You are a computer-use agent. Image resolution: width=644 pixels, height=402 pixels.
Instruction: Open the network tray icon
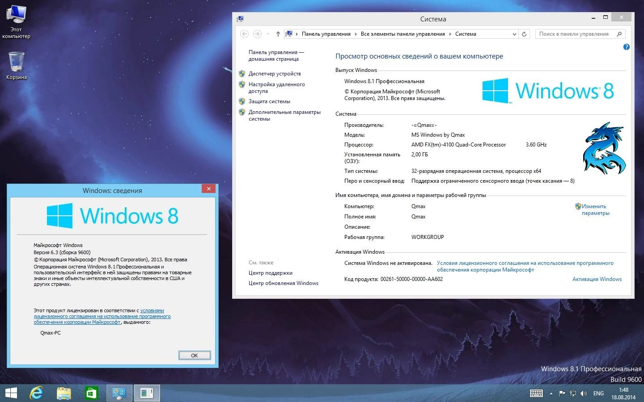(573, 394)
